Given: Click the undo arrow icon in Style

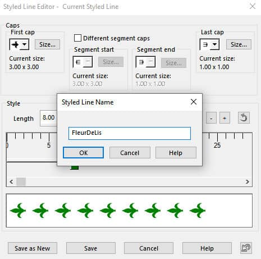Looking at the screenshot, I should point(244,118).
